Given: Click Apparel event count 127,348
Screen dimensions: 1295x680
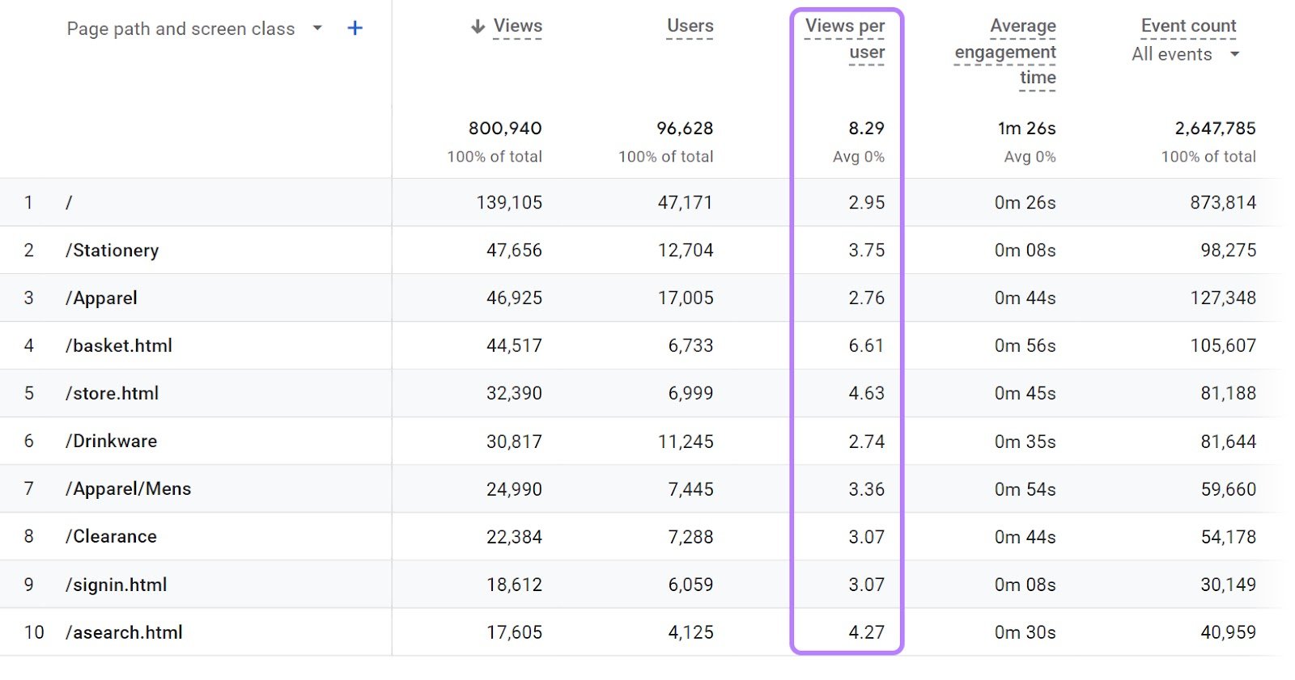Looking at the screenshot, I should click(1223, 298).
